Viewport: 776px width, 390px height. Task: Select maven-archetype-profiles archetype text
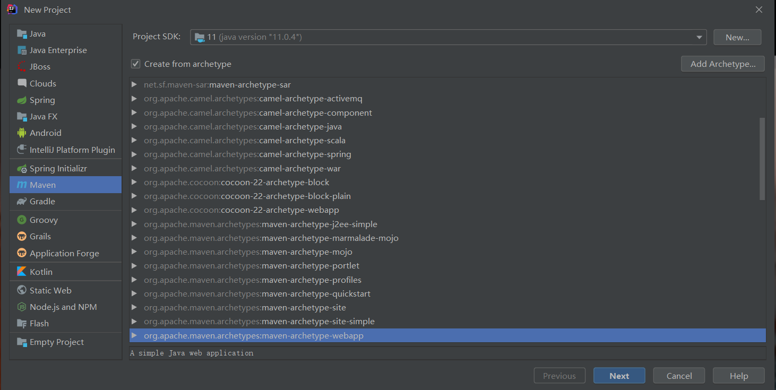pyautogui.click(x=312, y=280)
